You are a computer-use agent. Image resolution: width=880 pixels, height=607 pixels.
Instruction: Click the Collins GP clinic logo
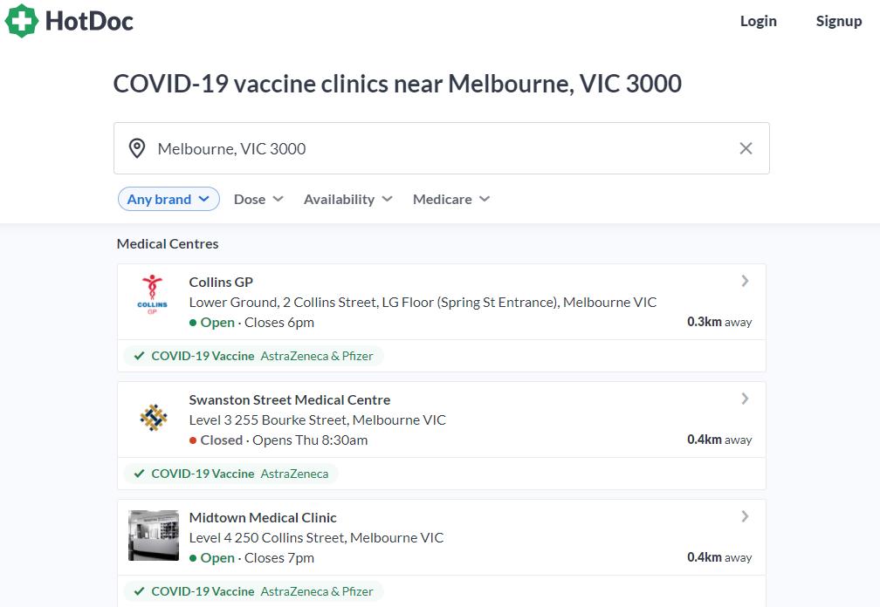(x=153, y=295)
